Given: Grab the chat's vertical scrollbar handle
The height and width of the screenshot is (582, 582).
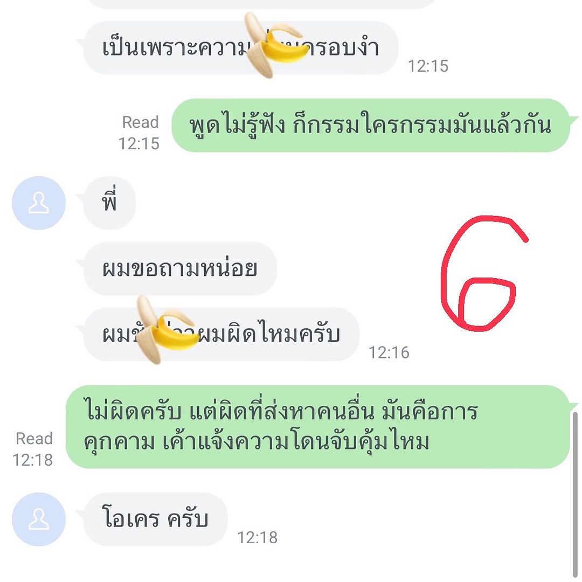Looking at the screenshot, I should (576, 494).
